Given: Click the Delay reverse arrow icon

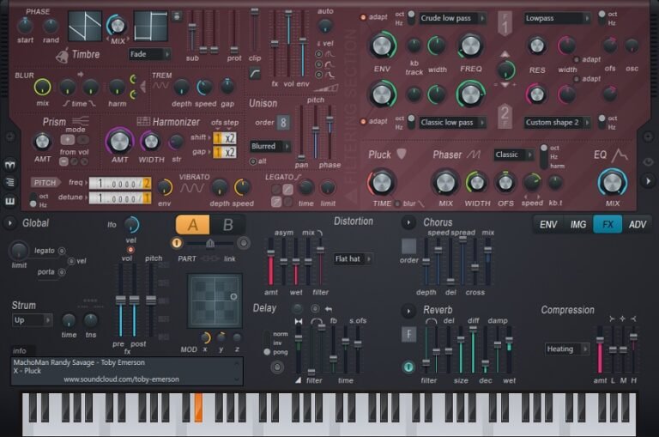Looking at the screenshot, I should click(329, 309).
